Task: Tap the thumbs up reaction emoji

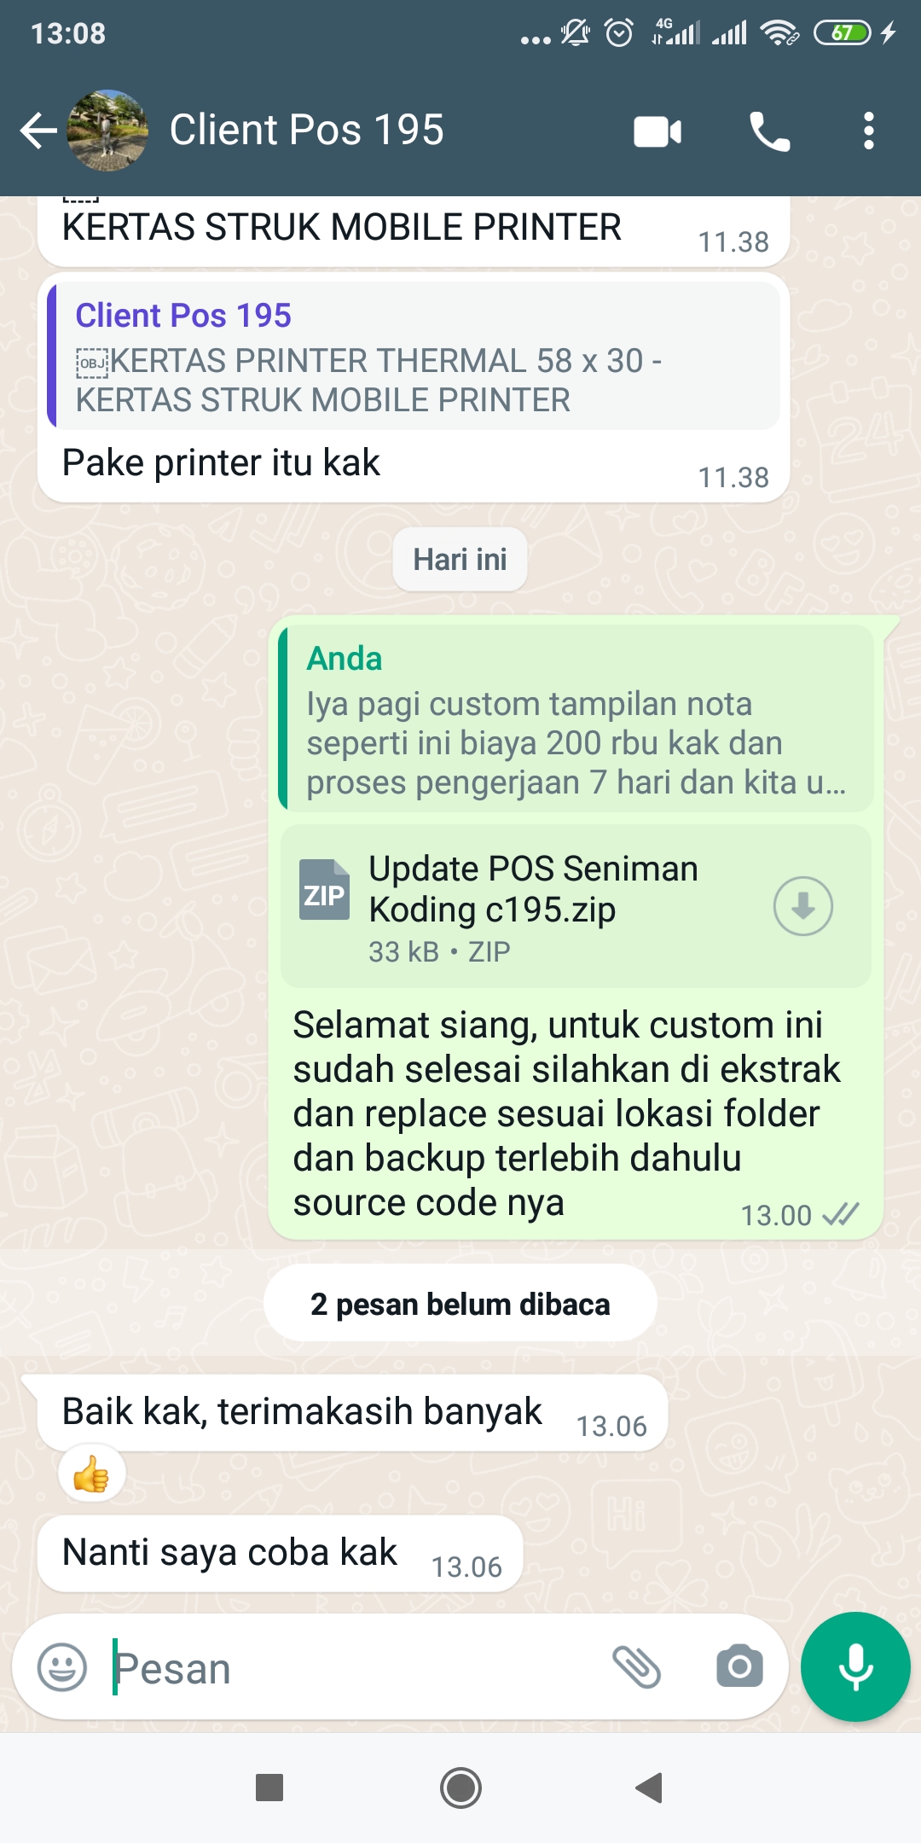Action: [91, 1474]
